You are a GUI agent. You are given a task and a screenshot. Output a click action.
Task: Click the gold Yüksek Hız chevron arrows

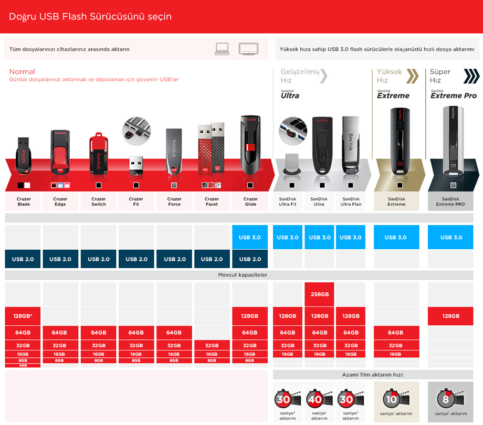pyautogui.click(x=413, y=76)
